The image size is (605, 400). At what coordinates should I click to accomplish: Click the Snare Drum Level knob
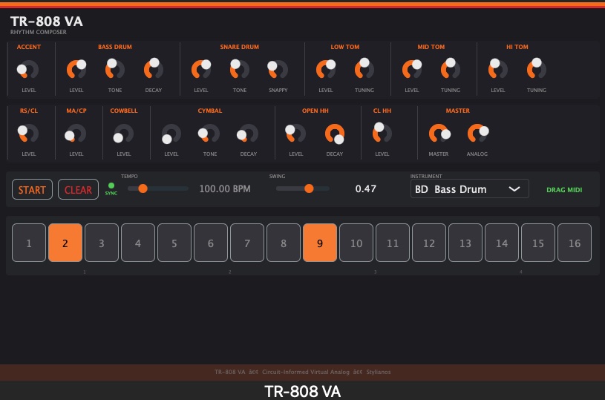tap(201, 70)
